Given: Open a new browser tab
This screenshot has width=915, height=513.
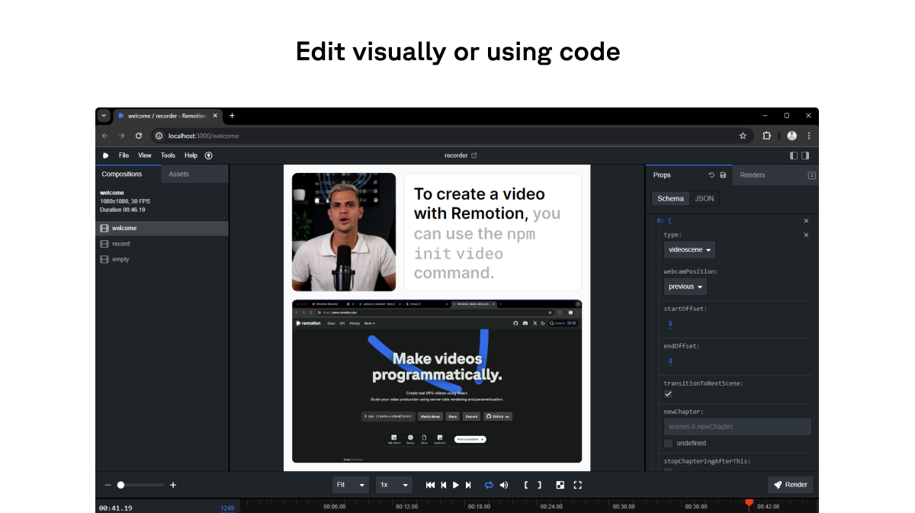Looking at the screenshot, I should pos(232,116).
